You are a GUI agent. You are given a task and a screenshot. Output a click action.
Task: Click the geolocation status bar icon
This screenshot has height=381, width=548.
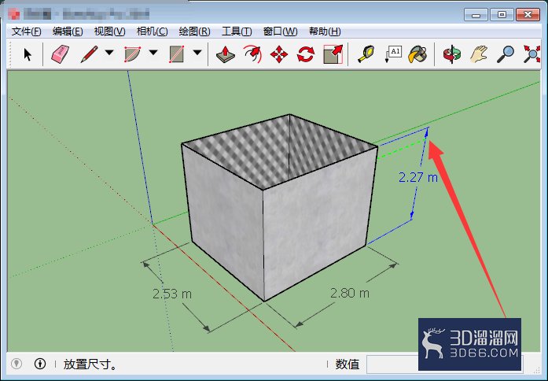[17, 364]
